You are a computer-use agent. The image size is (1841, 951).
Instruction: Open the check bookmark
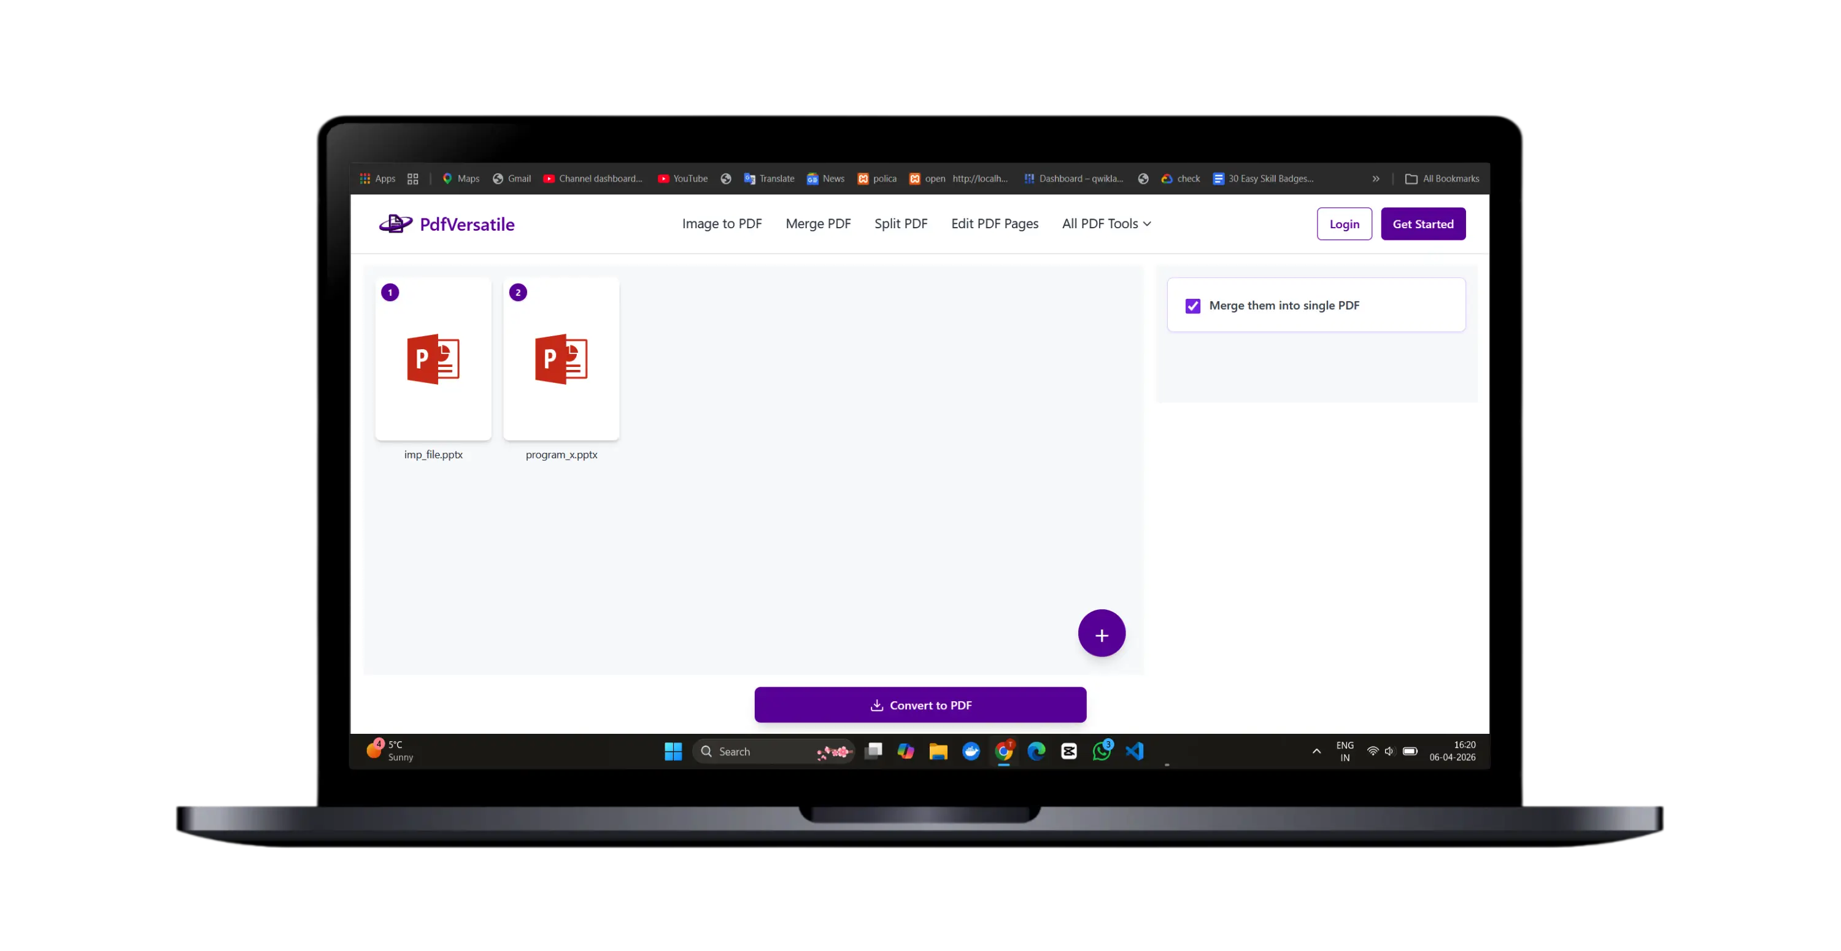(1180, 179)
